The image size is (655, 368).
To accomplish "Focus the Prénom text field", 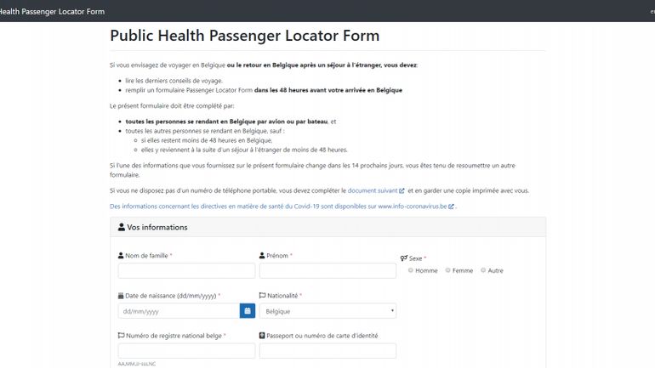I will pos(327,271).
